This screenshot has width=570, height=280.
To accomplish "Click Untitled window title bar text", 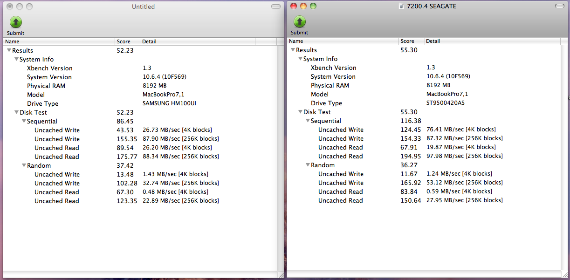I will (143, 7).
